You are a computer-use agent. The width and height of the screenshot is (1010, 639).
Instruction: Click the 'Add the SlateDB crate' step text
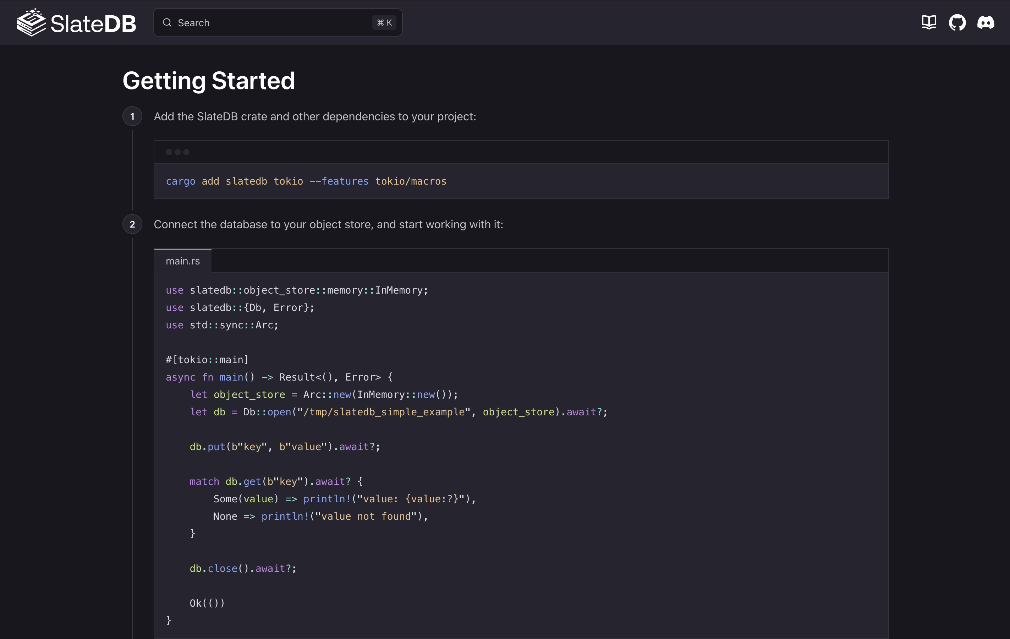pos(314,117)
